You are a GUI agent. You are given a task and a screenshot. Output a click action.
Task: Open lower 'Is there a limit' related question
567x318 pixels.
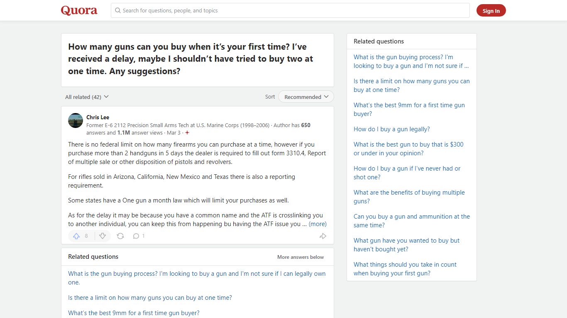click(x=150, y=298)
